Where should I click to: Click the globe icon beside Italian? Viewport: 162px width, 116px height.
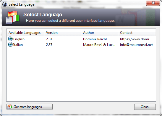pos(10,44)
